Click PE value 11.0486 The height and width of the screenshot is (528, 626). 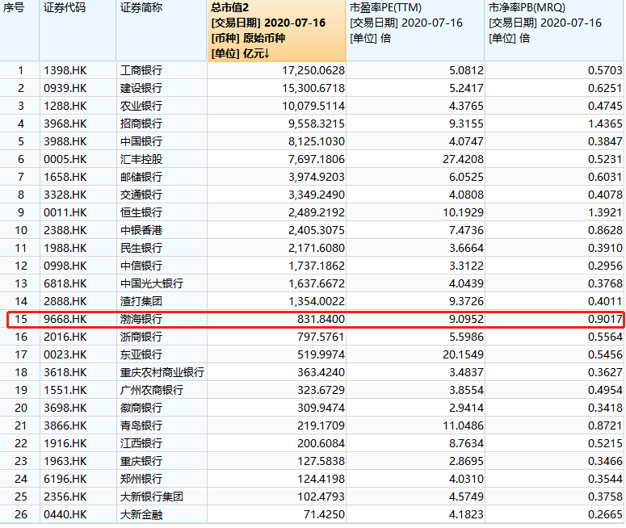click(x=463, y=425)
